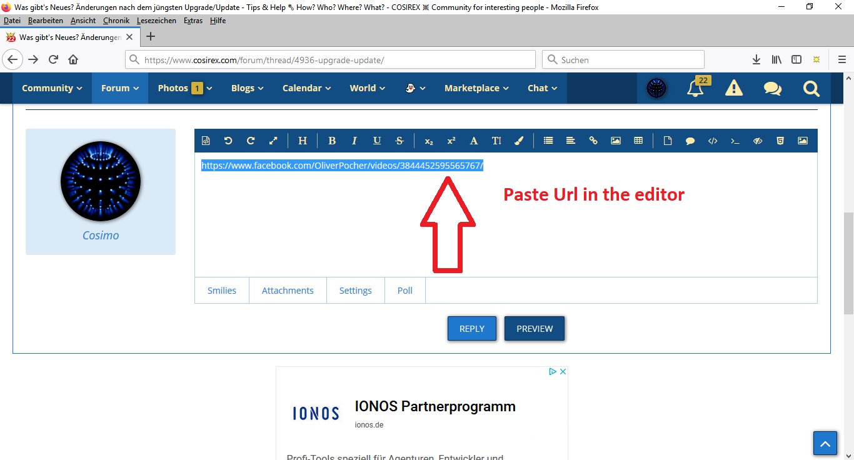
Task: Click the insert list icon
Action: coord(548,141)
